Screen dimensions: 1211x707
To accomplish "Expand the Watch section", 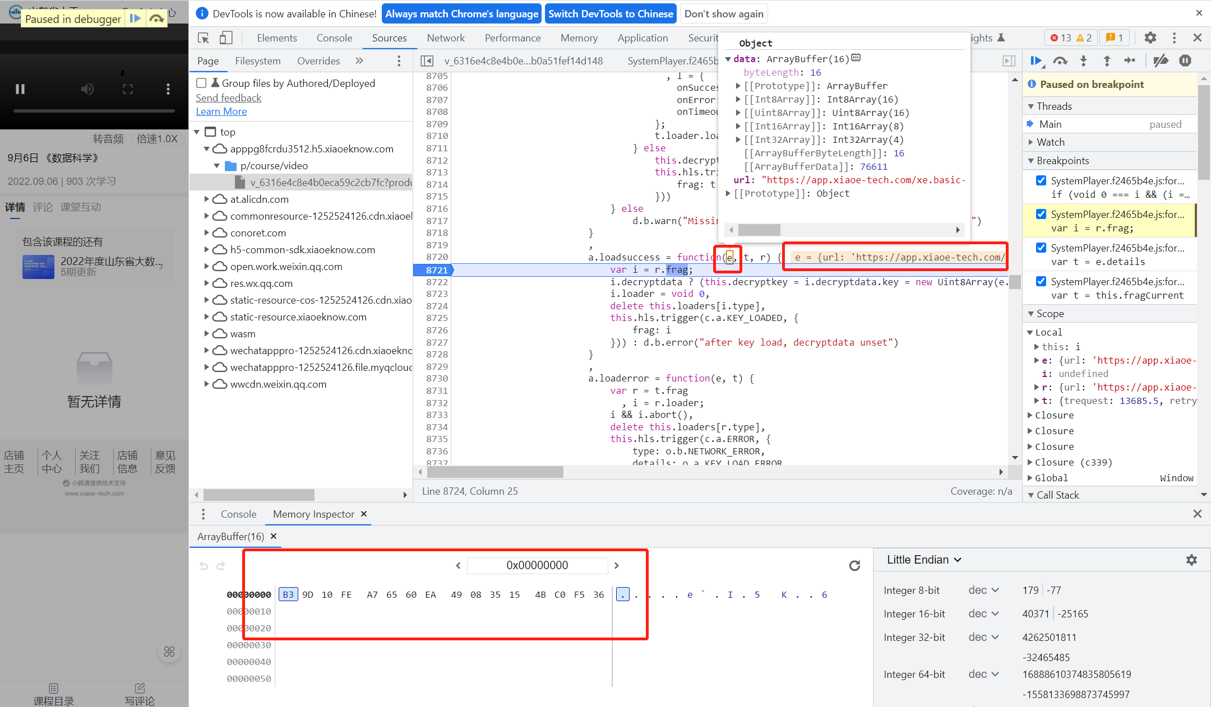I will click(x=1050, y=142).
